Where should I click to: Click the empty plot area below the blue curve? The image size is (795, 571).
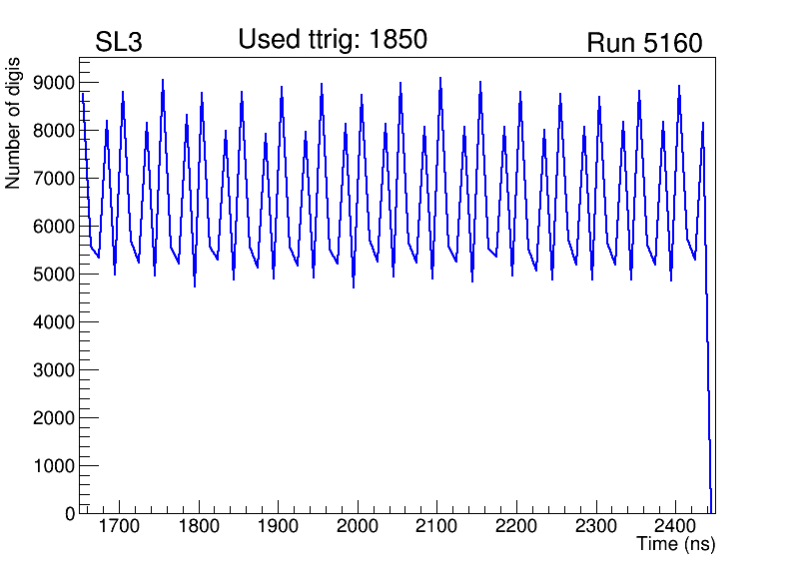tap(399, 399)
